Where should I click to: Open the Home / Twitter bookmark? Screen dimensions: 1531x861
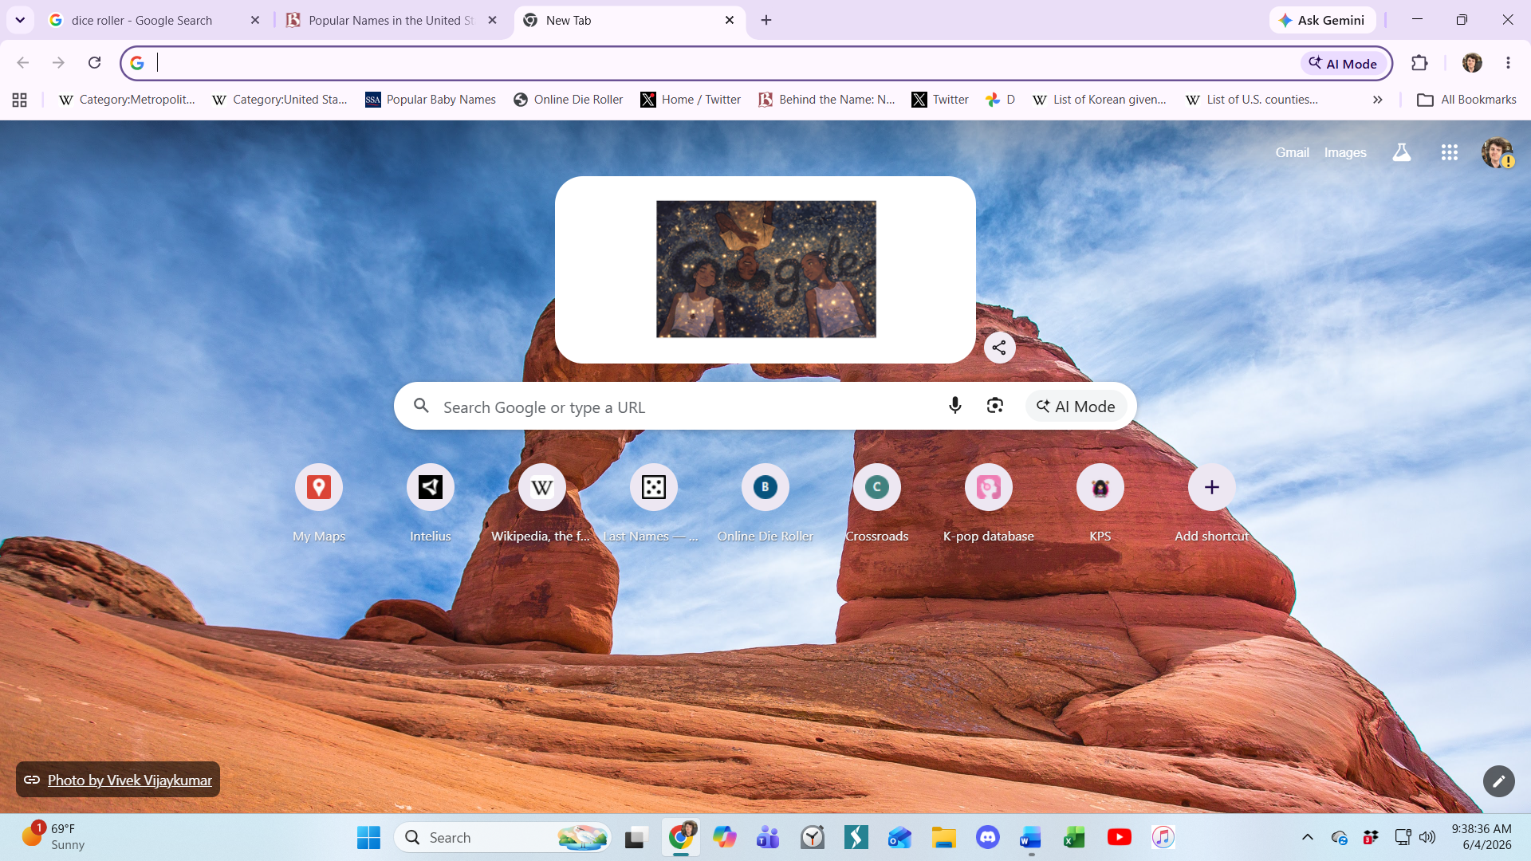coord(691,100)
